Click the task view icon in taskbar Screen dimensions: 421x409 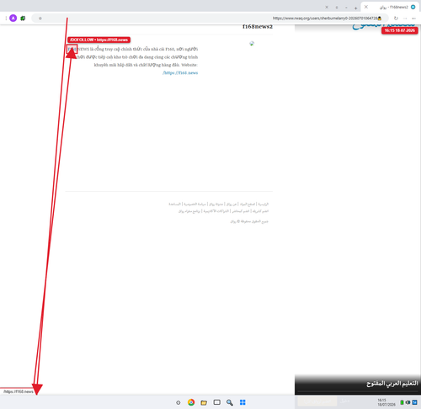(216, 402)
